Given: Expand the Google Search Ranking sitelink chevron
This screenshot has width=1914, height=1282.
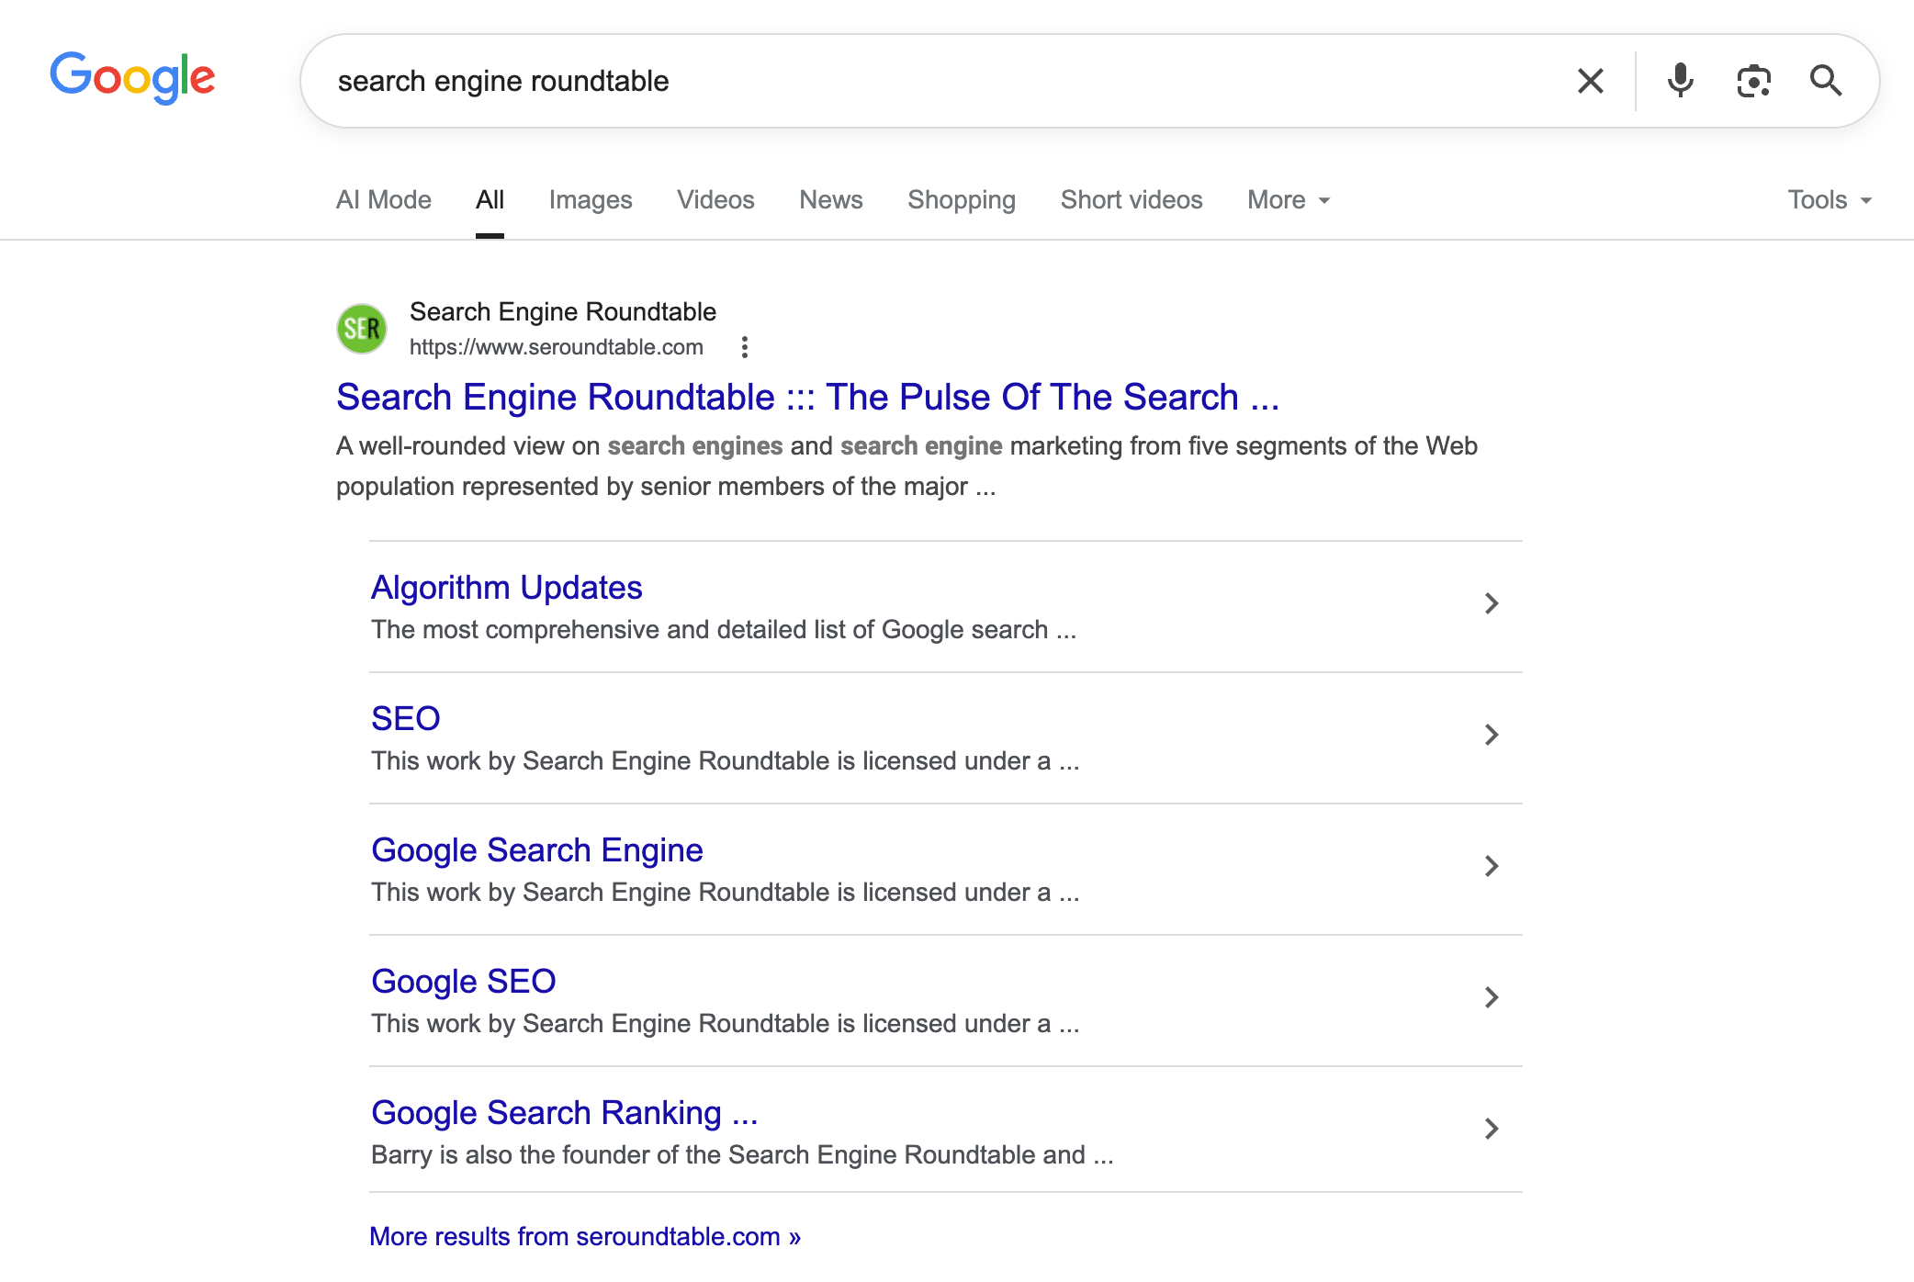Looking at the screenshot, I should 1491,1129.
